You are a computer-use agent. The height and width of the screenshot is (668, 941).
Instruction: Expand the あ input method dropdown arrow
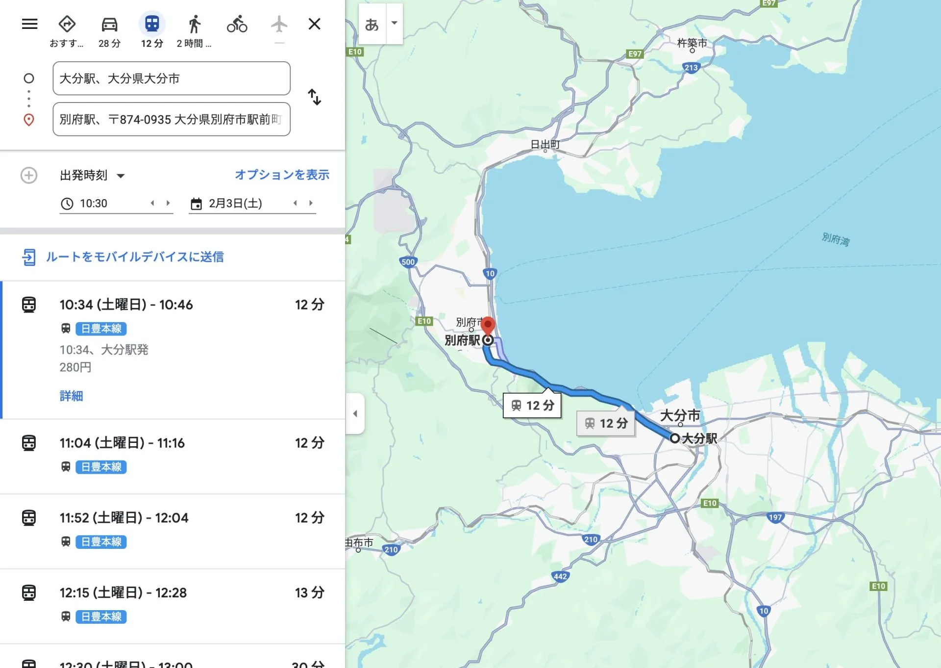(394, 23)
